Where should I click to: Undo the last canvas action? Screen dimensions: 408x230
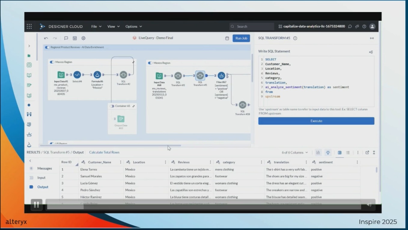pyautogui.click(x=46, y=38)
